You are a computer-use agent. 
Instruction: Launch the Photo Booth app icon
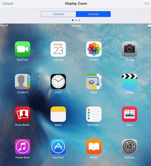[23, 114]
